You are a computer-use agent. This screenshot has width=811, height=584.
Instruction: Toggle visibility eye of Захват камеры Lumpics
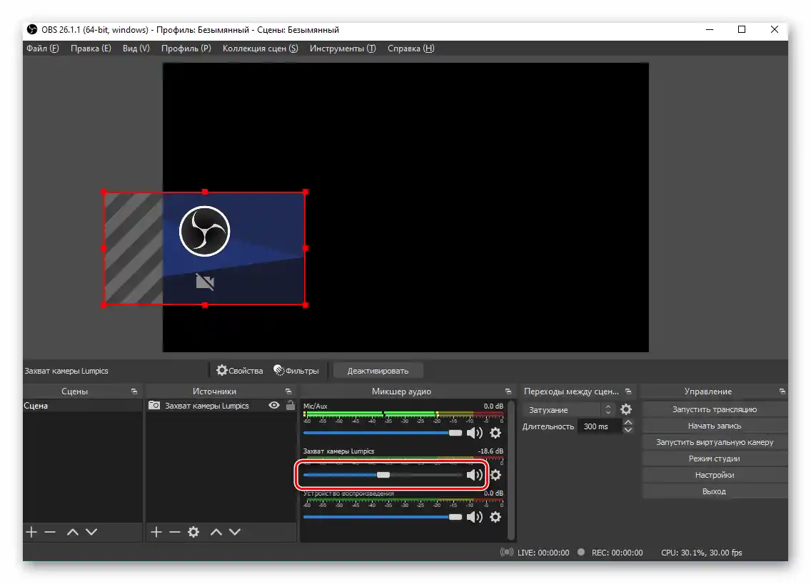click(274, 405)
